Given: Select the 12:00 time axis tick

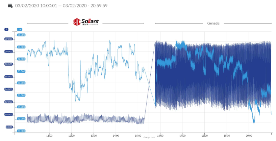Looking at the screenshot, I should click(x=71, y=136).
